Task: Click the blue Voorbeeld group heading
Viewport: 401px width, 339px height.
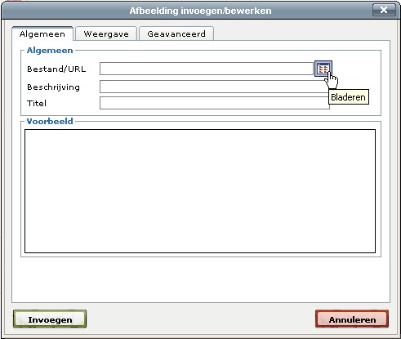Action: (x=50, y=121)
